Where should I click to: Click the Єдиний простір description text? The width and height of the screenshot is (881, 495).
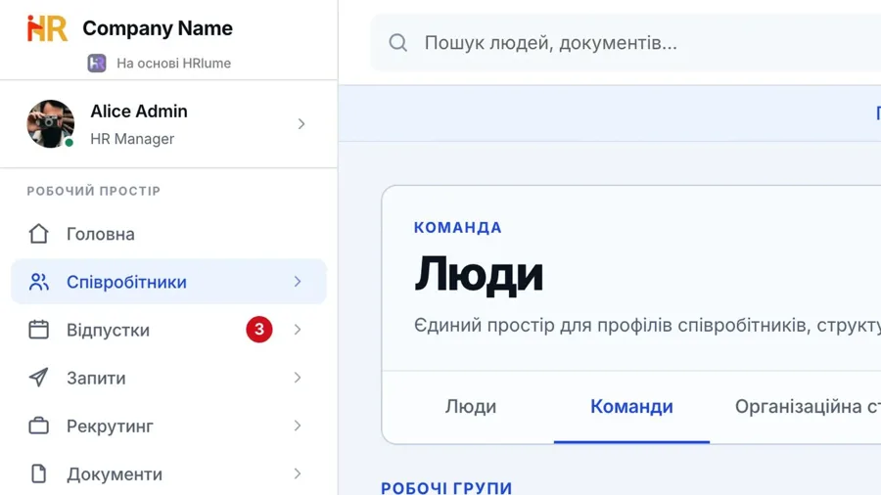click(x=647, y=325)
